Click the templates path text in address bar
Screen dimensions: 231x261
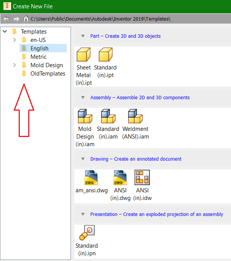click(x=101, y=19)
